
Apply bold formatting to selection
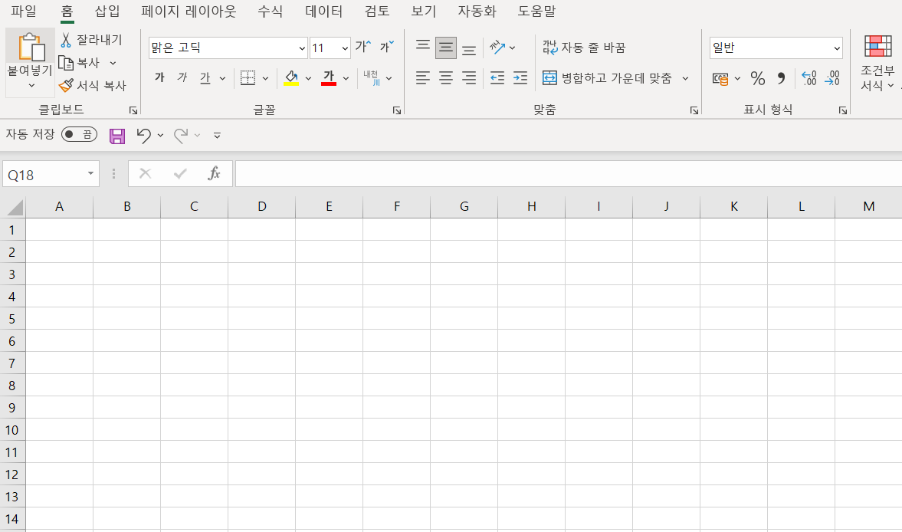pos(159,77)
